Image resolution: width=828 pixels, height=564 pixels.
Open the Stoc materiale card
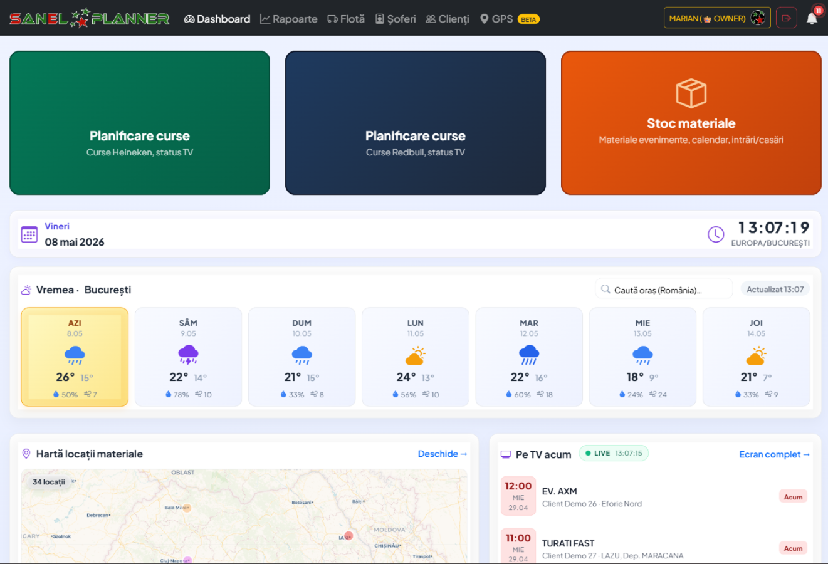click(x=691, y=123)
